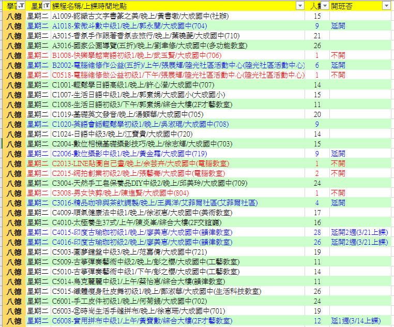Select the 星期二 cell in the C6003 row
This screenshot has height=327, width=394.
(38, 311)
